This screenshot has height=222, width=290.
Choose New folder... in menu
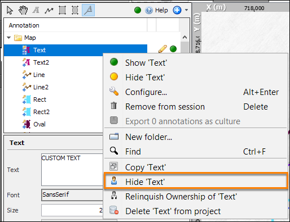pos(196,137)
